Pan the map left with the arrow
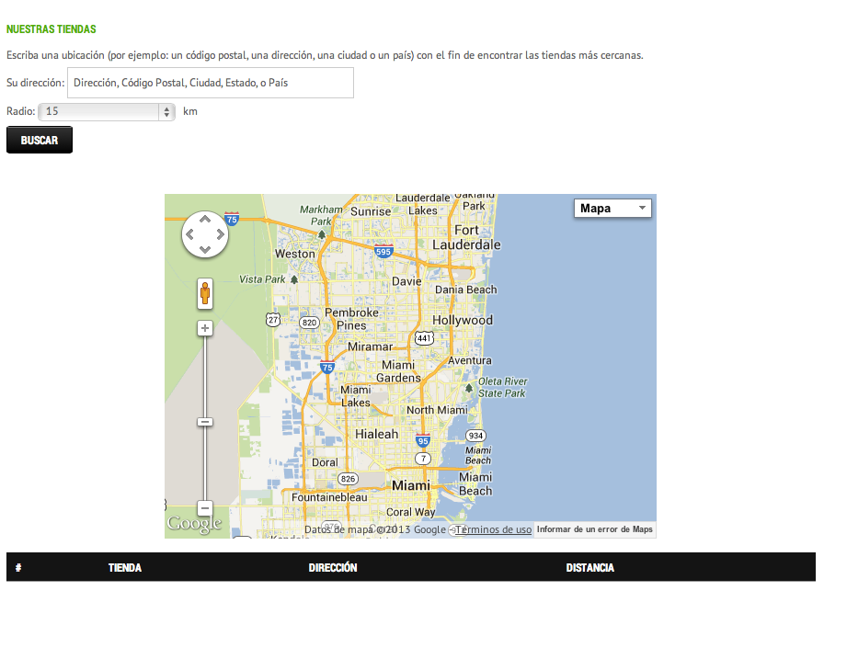This screenshot has height=659, width=847. (x=190, y=234)
